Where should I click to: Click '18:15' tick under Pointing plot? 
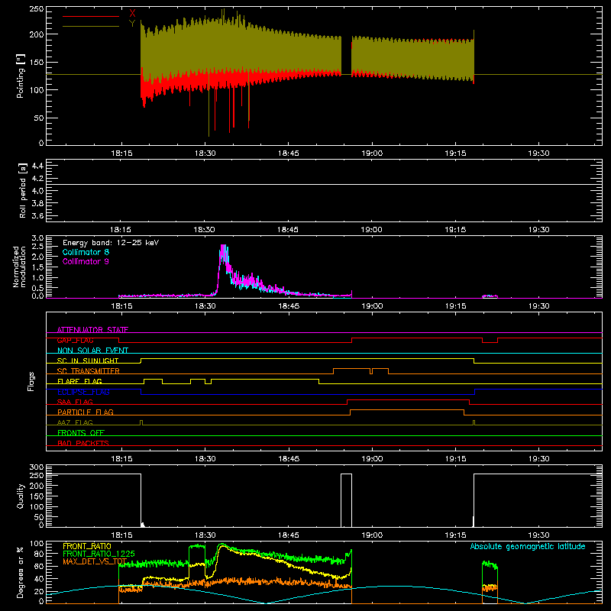click(x=121, y=154)
